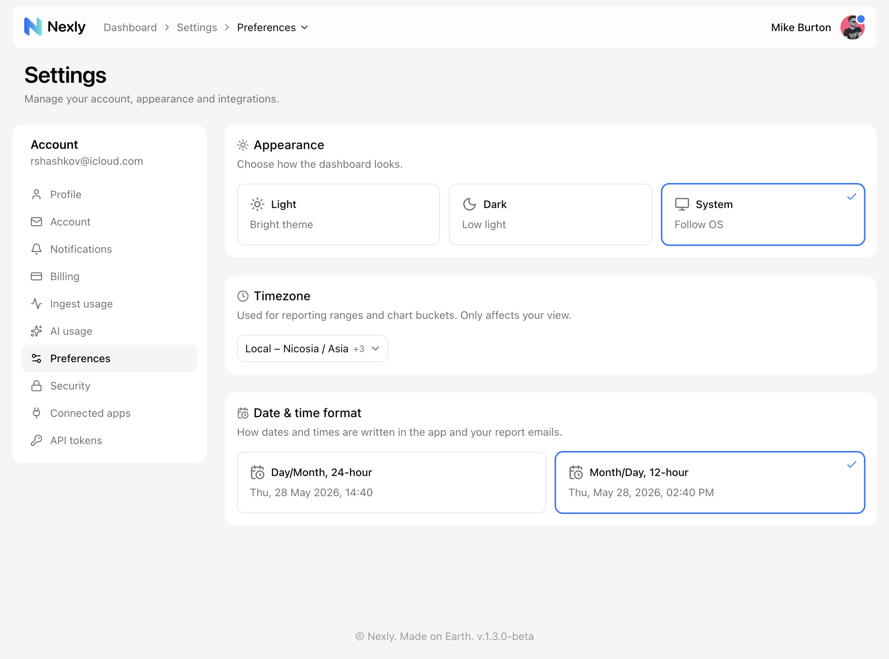Click the timezone dropdown chevron arrow
889x659 pixels.
[x=375, y=348]
